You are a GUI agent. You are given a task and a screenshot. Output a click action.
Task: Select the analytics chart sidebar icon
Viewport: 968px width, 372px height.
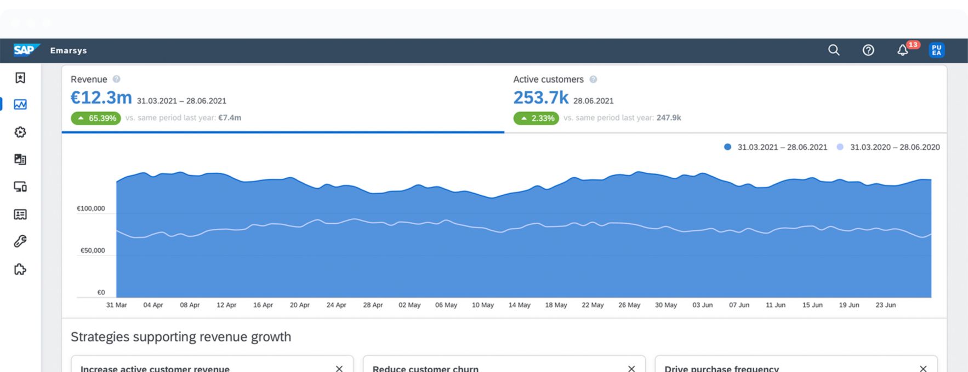(x=20, y=104)
